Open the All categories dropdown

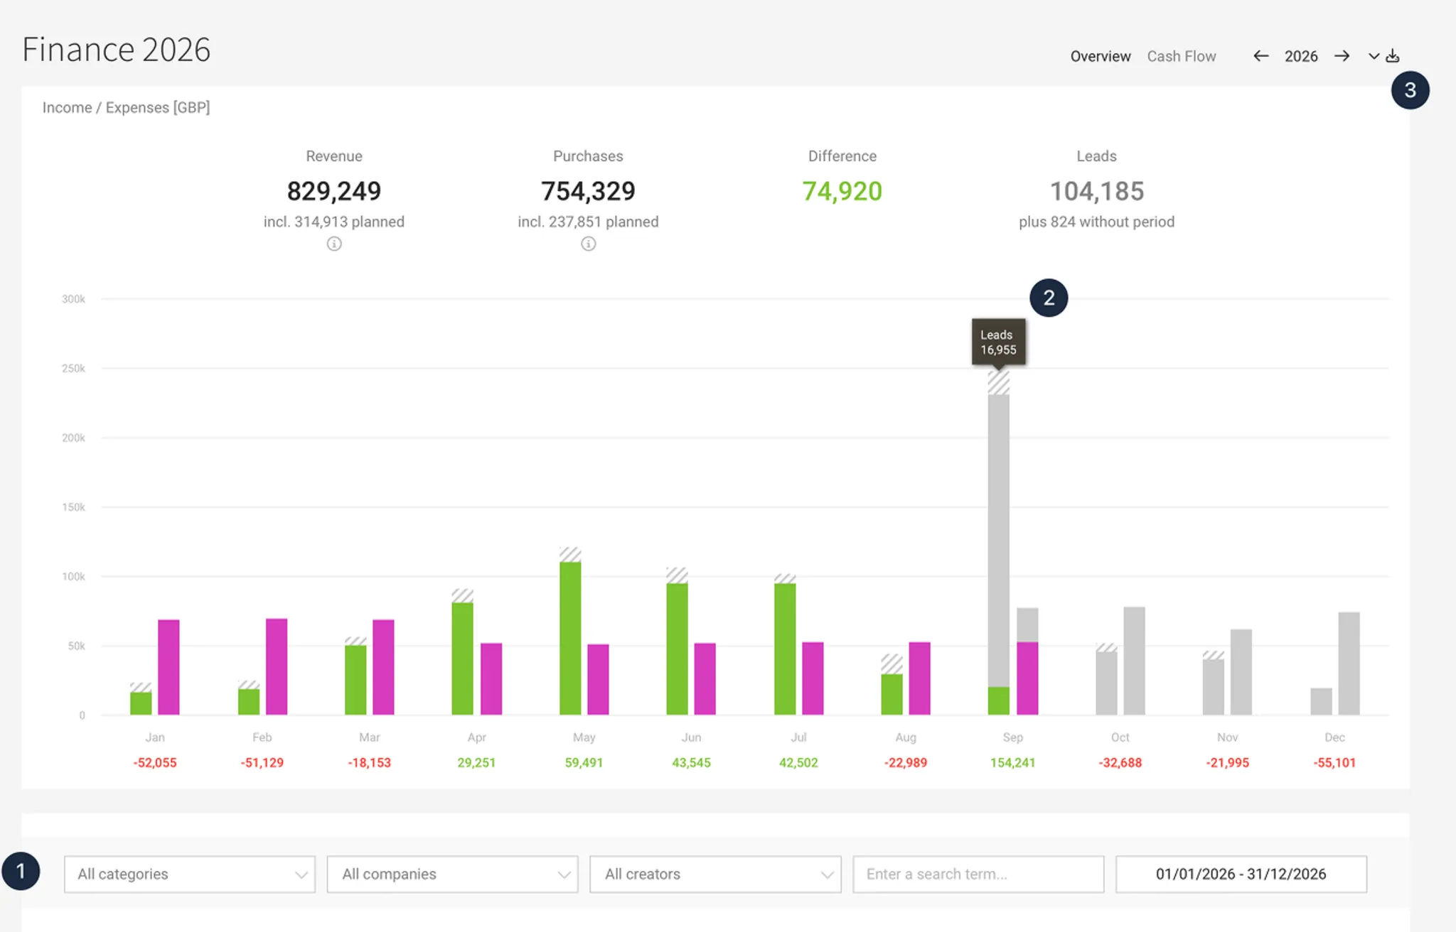190,874
